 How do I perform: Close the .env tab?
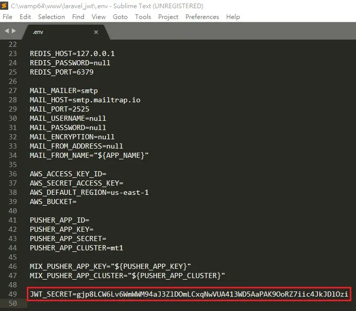pyautogui.click(x=96, y=32)
